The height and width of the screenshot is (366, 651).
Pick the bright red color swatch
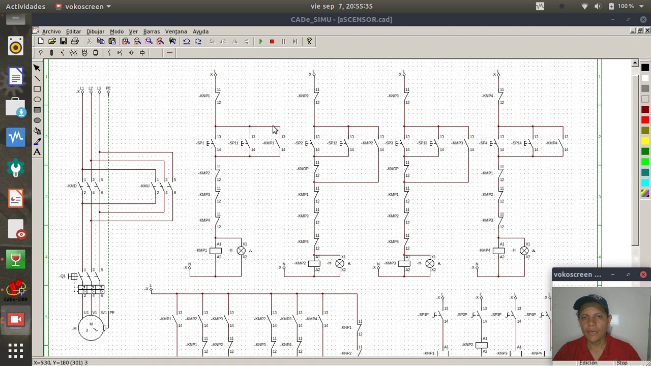click(x=645, y=120)
